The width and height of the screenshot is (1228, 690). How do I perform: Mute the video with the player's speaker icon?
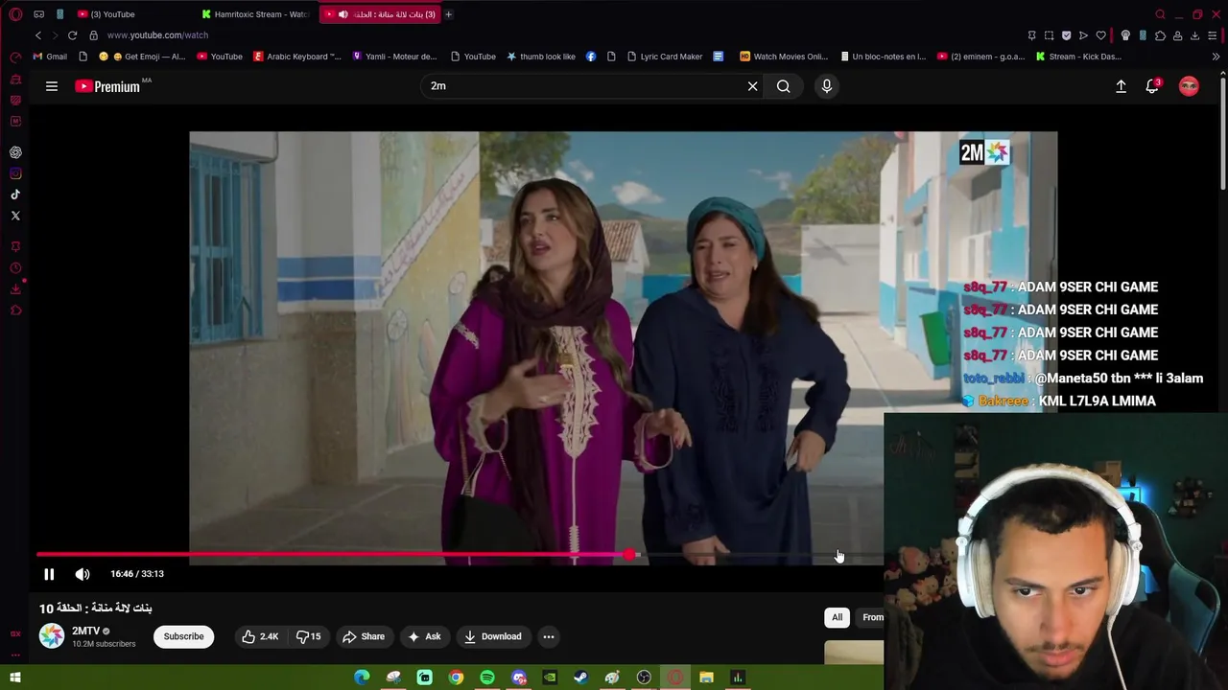click(83, 574)
